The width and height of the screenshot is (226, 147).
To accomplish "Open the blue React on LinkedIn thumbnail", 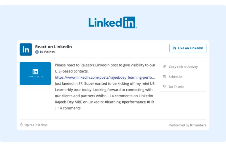I will point(35,74).
